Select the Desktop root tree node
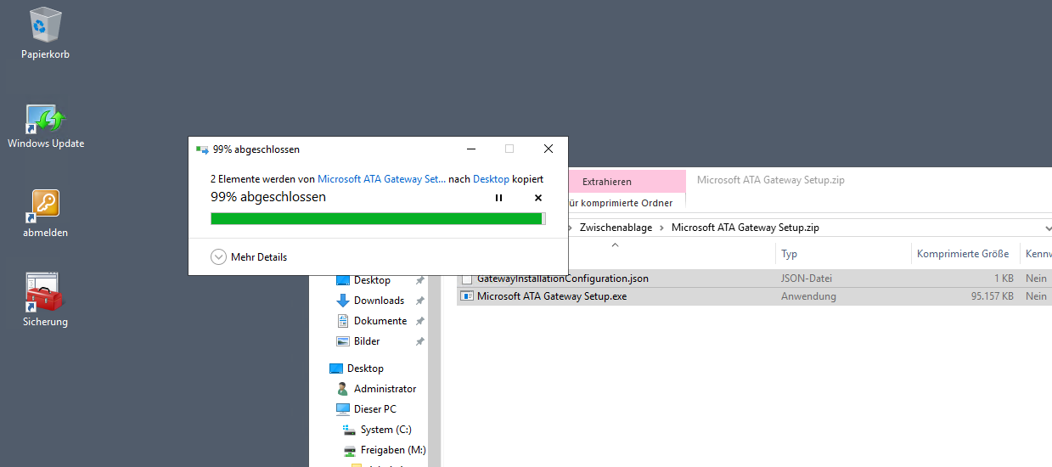The width and height of the screenshot is (1052, 467). [365, 369]
